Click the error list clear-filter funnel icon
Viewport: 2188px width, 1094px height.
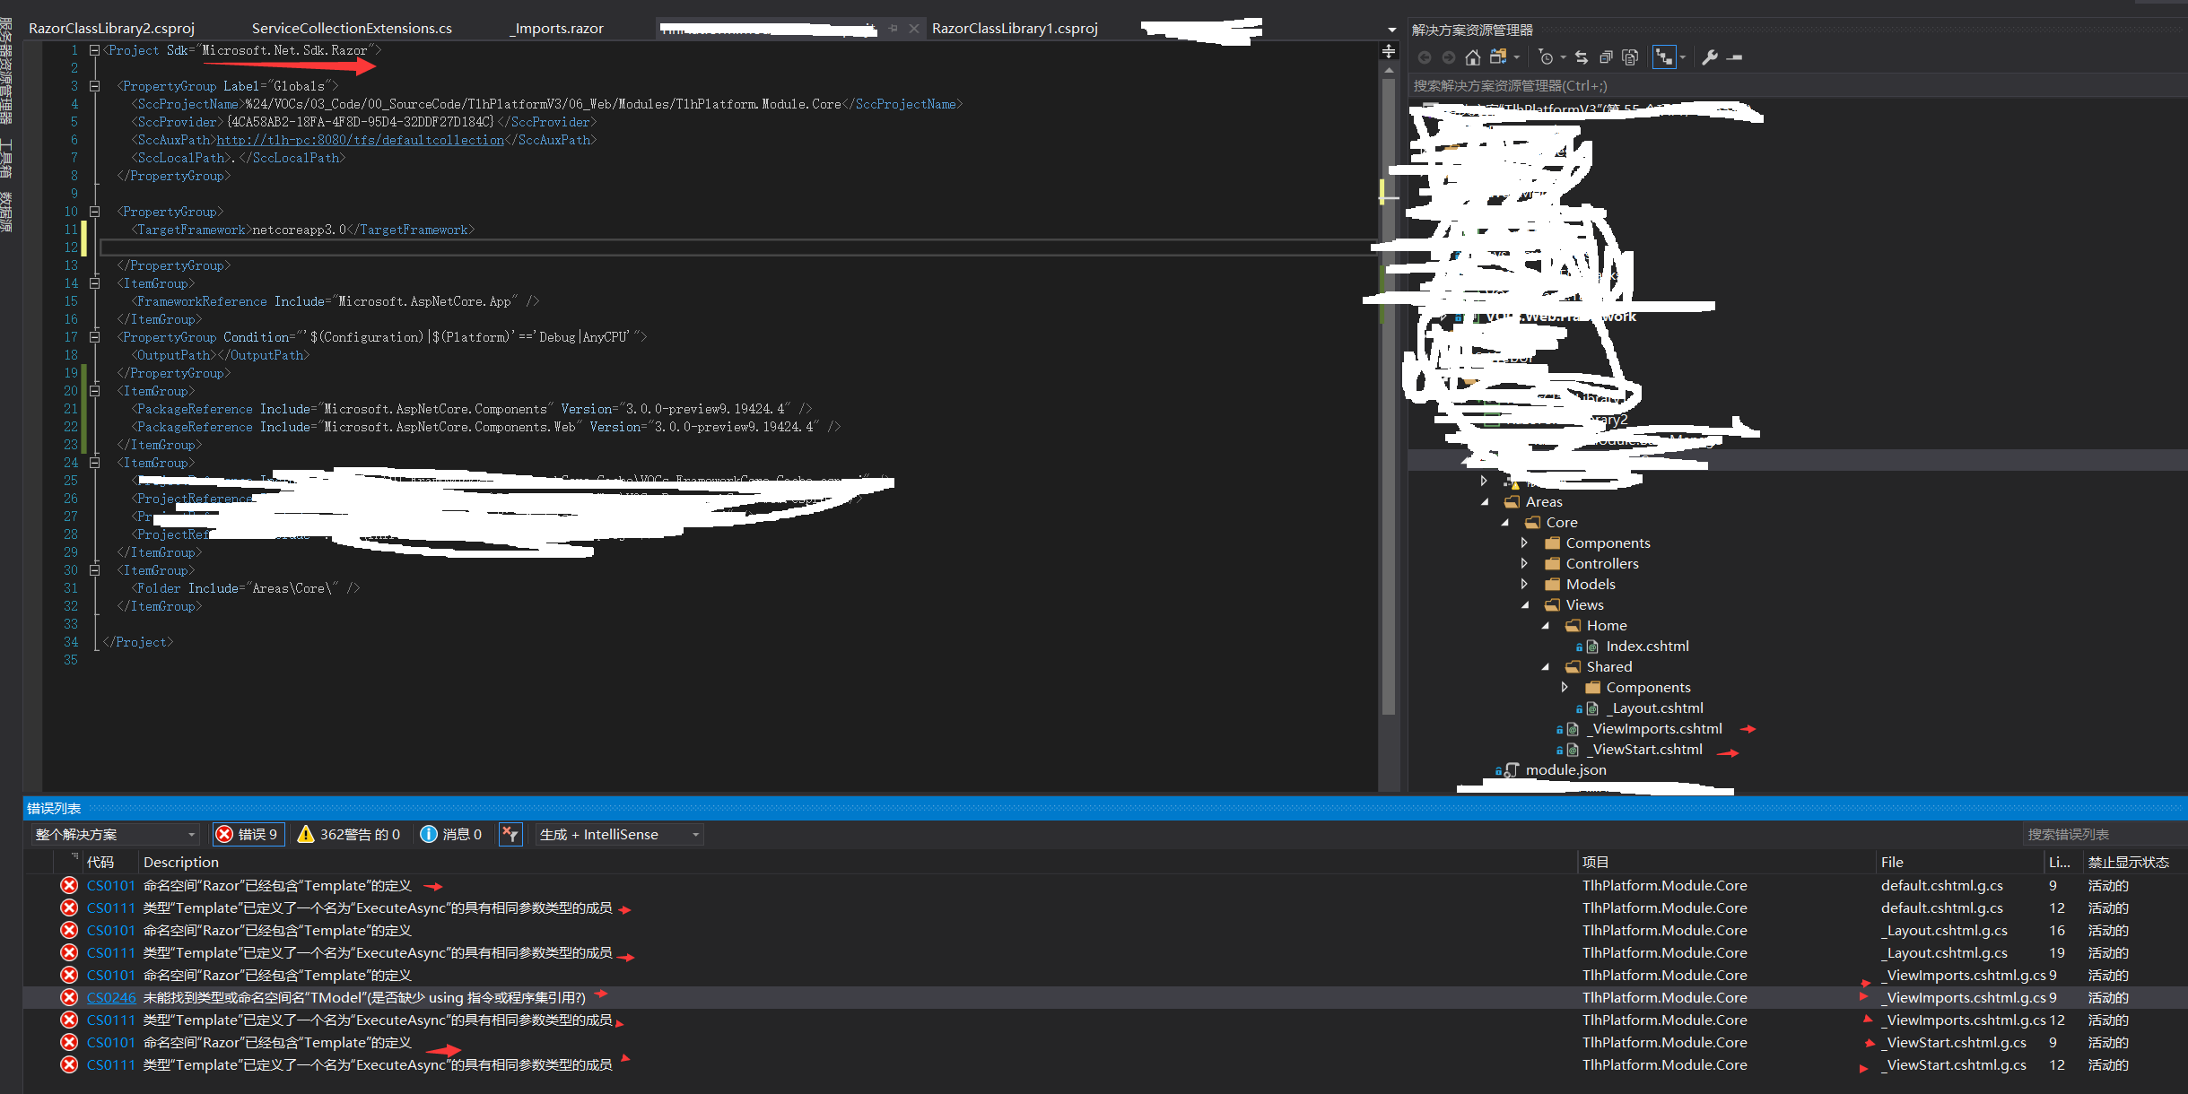(x=510, y=835)
